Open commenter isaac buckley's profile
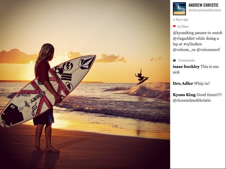 pyautogui.click(x=186, y=67)
